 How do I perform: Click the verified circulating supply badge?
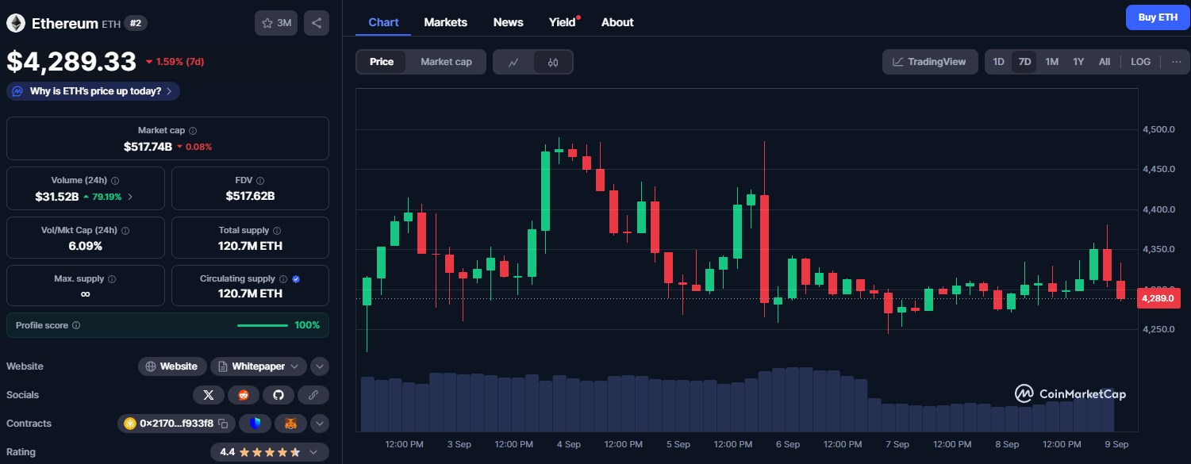coord(296,279)
